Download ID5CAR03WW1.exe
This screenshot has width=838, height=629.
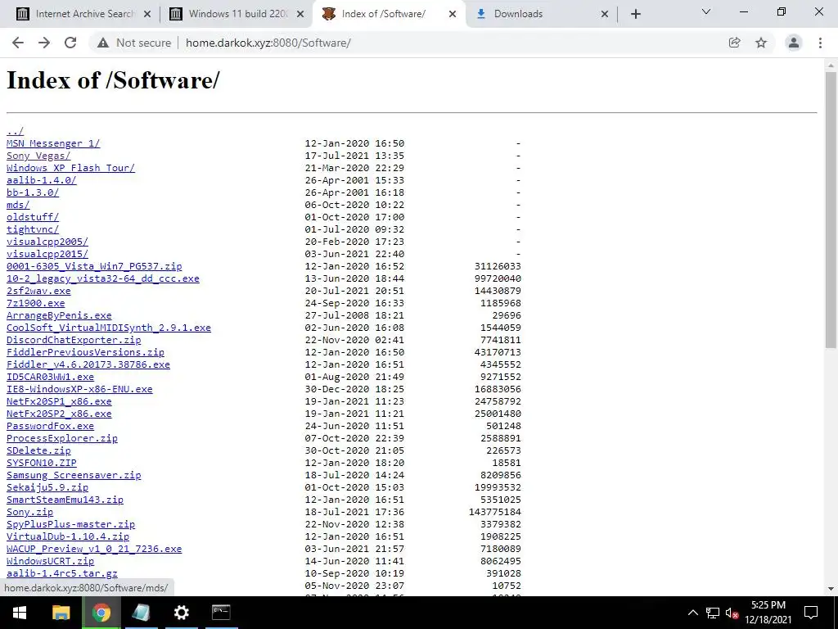coord(50,377)
